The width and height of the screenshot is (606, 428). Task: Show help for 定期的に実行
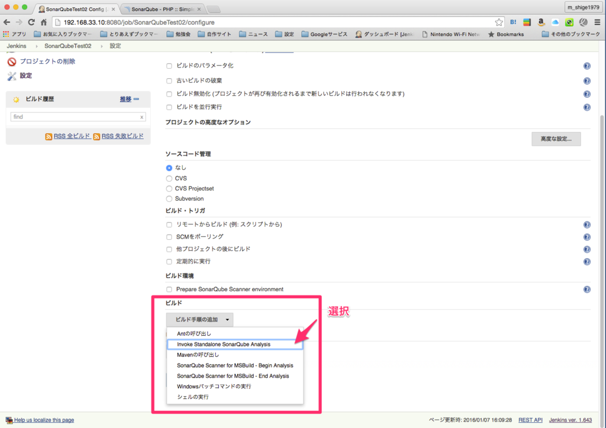pos(586,262)
